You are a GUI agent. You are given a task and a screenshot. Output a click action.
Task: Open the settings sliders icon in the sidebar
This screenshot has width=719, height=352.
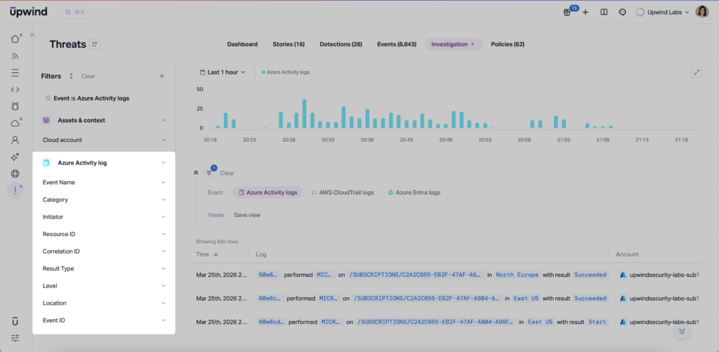15,338
